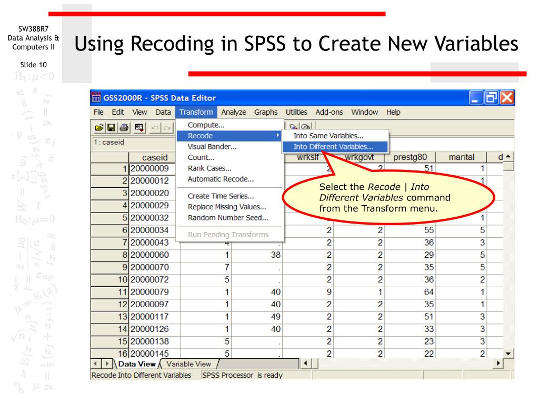Click the vertical scrollbar down arrow
Screen dimensions: 539x404
pyautogui.click(x=508, y=353)
